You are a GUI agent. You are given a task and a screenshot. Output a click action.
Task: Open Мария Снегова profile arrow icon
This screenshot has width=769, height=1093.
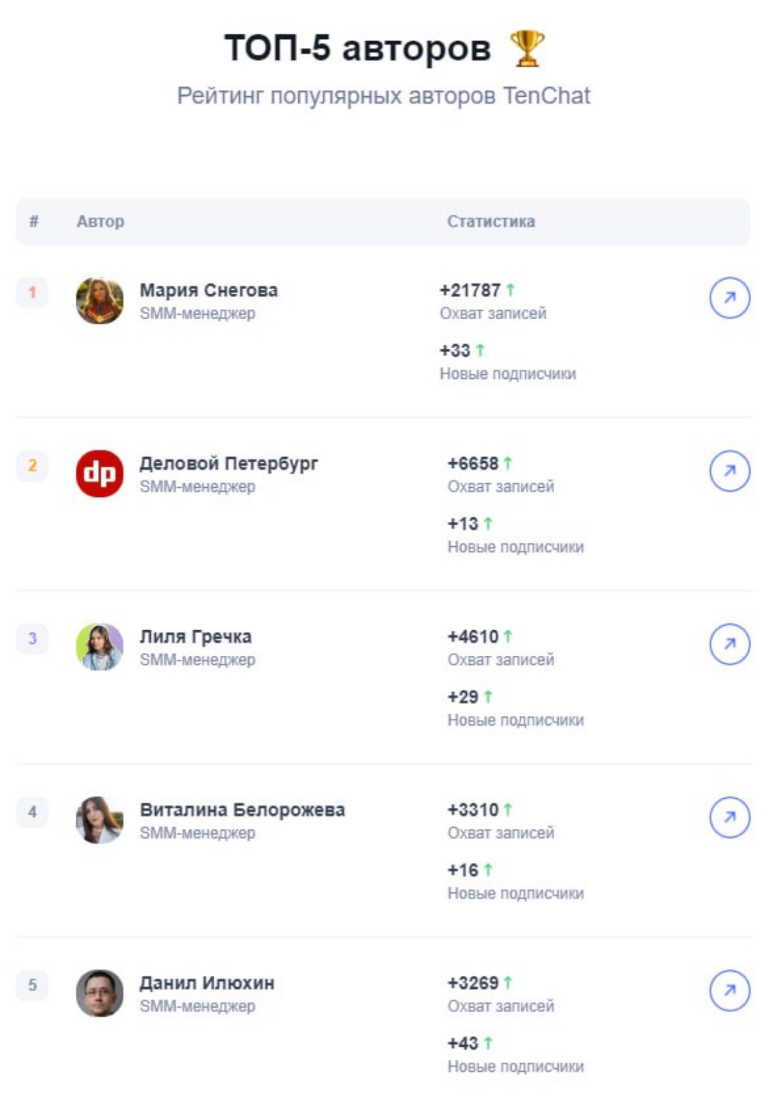click(x=729, y=297)
